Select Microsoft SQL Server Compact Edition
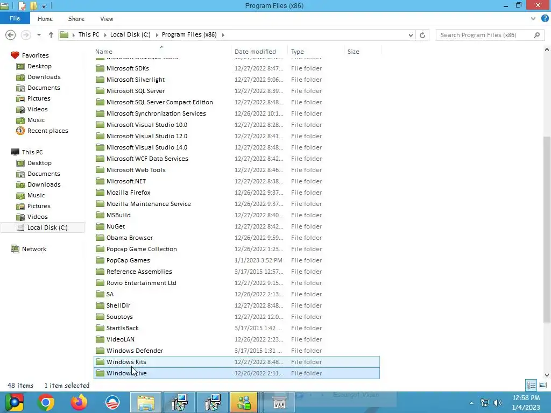 coord(237,102)
